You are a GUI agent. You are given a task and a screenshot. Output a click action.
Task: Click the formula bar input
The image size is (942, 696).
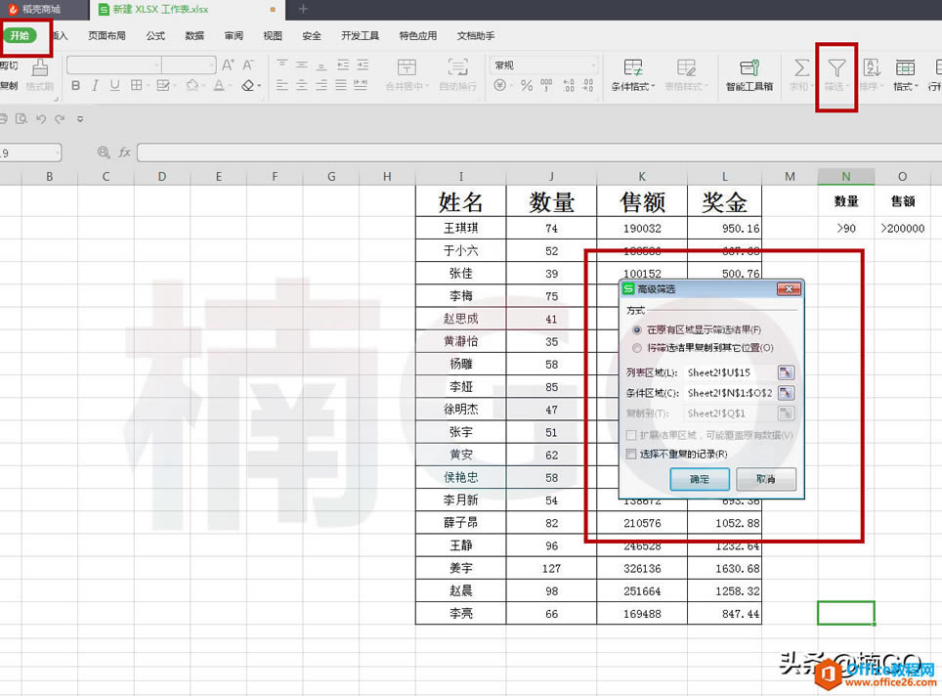(x=539, y=152)
